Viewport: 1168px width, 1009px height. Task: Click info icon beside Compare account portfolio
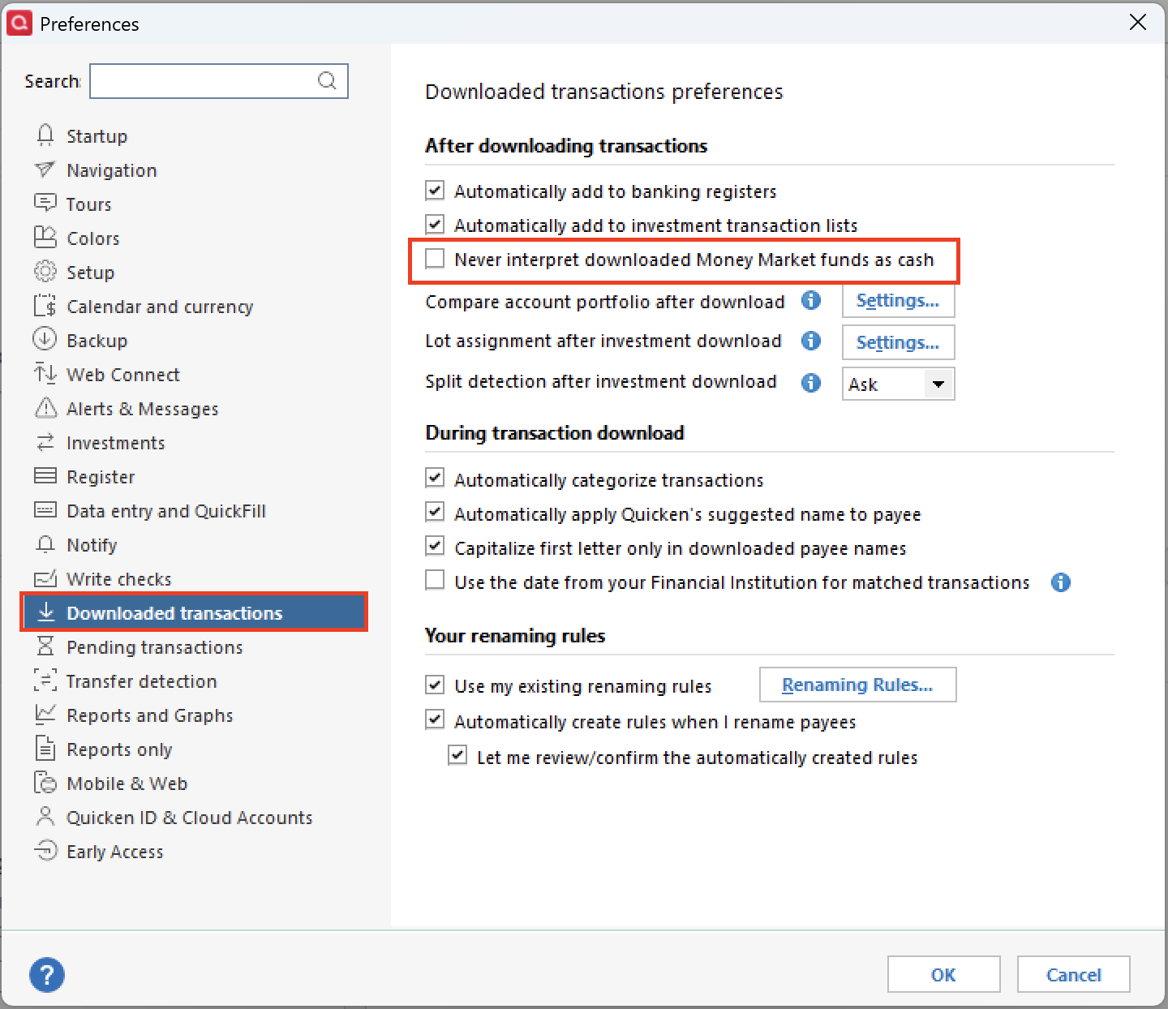[811, 301]
